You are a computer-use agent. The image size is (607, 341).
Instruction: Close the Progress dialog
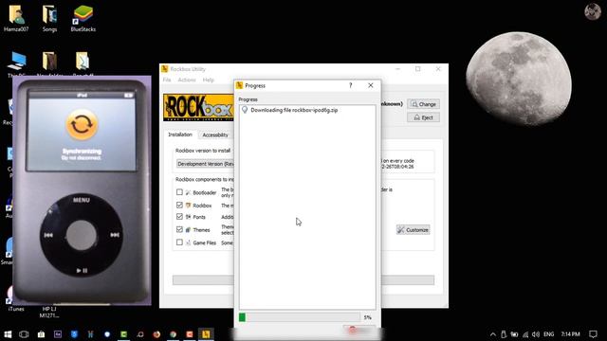coord(371,85)
